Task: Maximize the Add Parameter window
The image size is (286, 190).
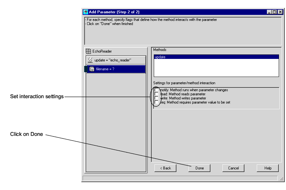Action: click(x=274, y=12)
